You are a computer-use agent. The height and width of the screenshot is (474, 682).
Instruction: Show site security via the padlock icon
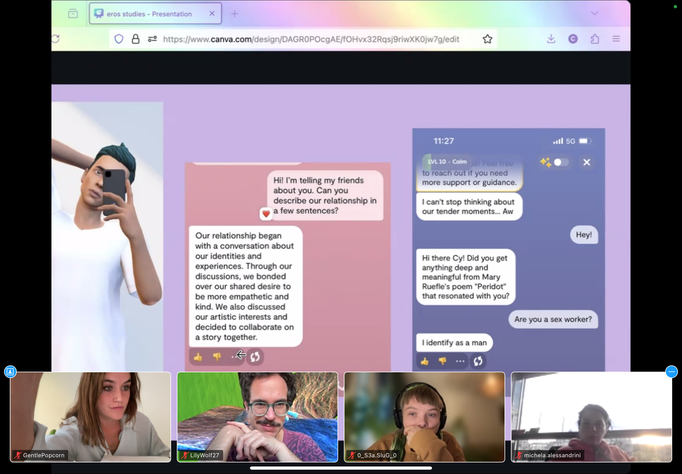click(x=136, y=39)
